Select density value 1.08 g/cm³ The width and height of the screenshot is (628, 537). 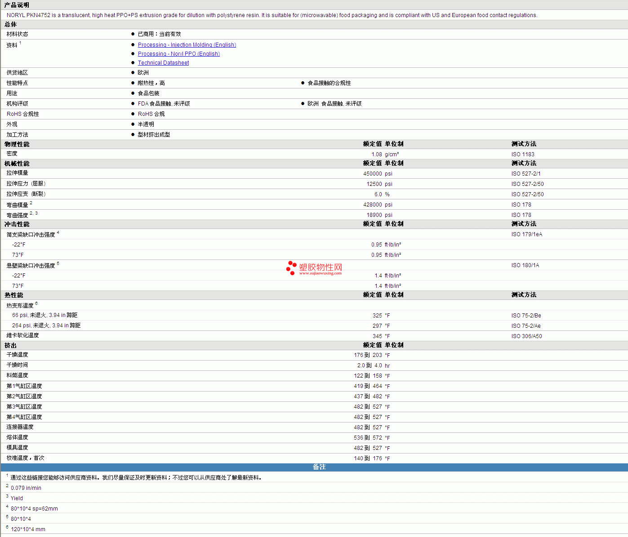point(385,154)
